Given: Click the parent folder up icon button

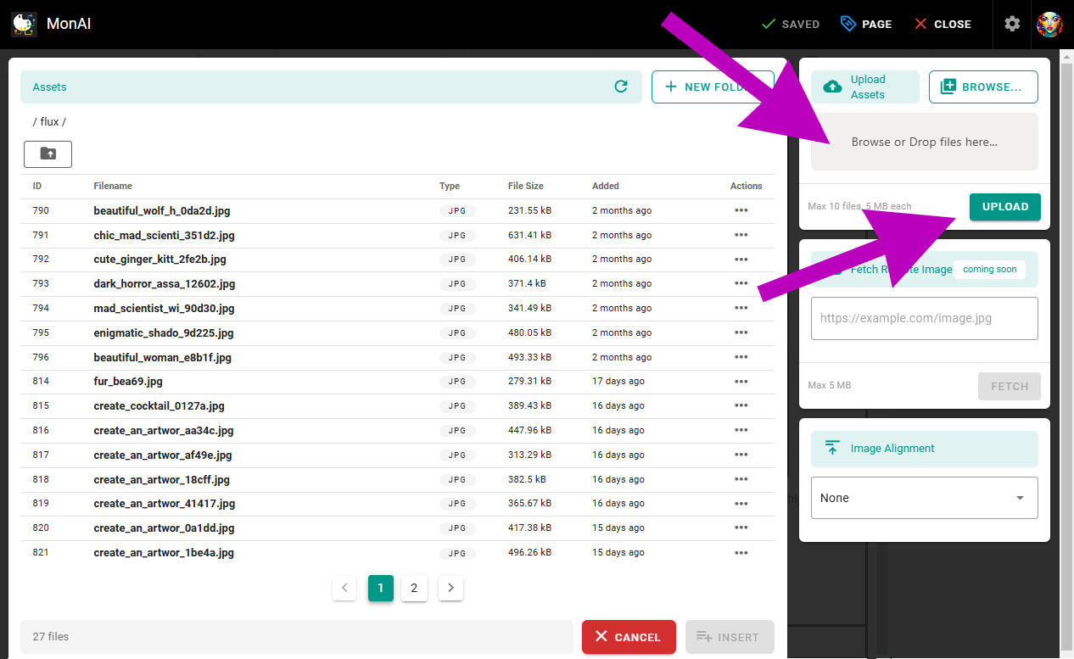Looking at the screenshot, I should click(x=48, y=154).
